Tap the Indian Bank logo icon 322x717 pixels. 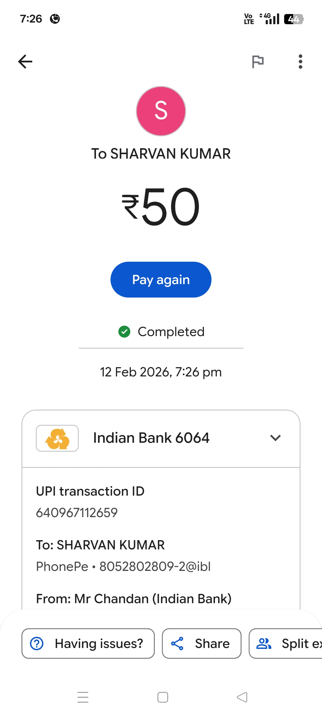[57, 438]
